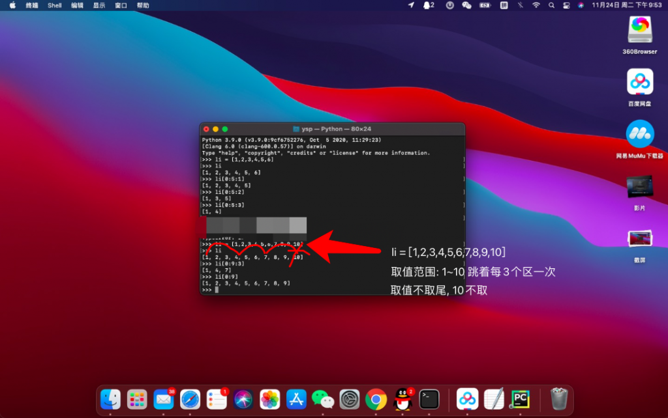Launch Google Chrome from the dock
The height and width of the screenshot is (418, 668).
tap(376, 399)
